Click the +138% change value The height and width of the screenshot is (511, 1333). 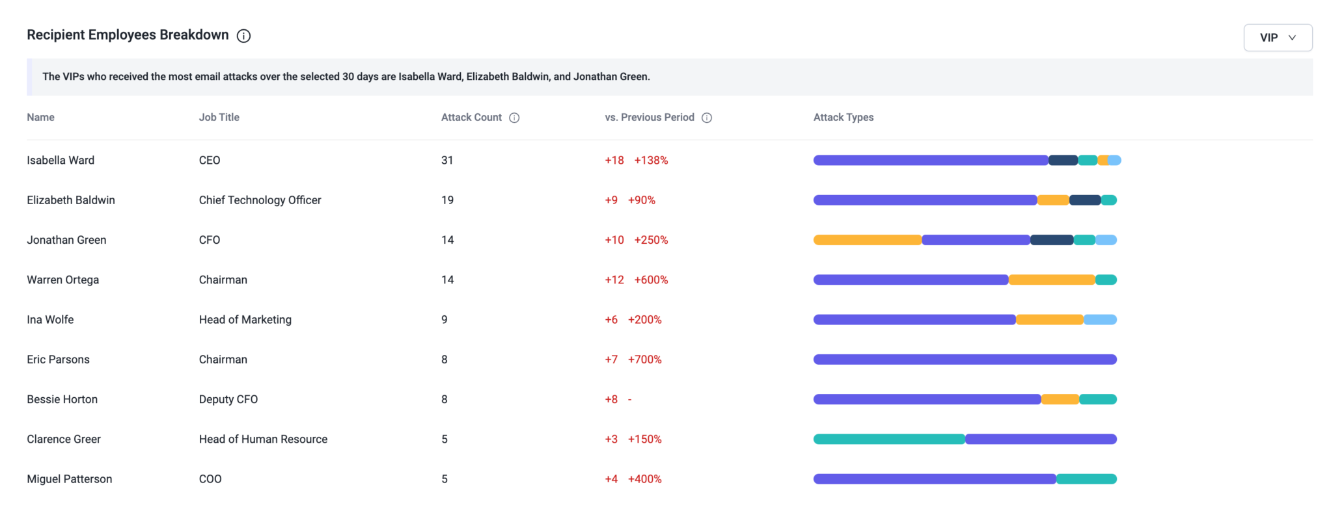pos(651,160)
